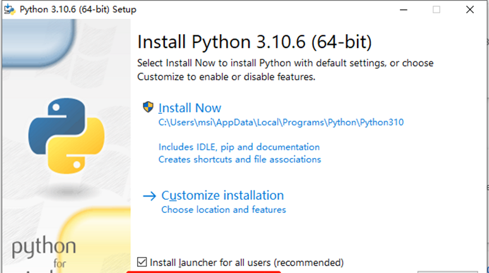Image resolution: width=489 pixels, height=273 pixels.
Task: Click the Install Now option
Action: tap(190, 108)
